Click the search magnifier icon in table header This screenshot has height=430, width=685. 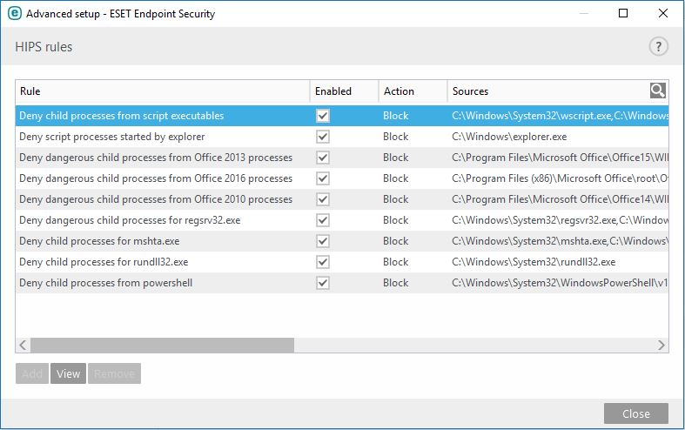pyautogui.click(x=658, y=91)
